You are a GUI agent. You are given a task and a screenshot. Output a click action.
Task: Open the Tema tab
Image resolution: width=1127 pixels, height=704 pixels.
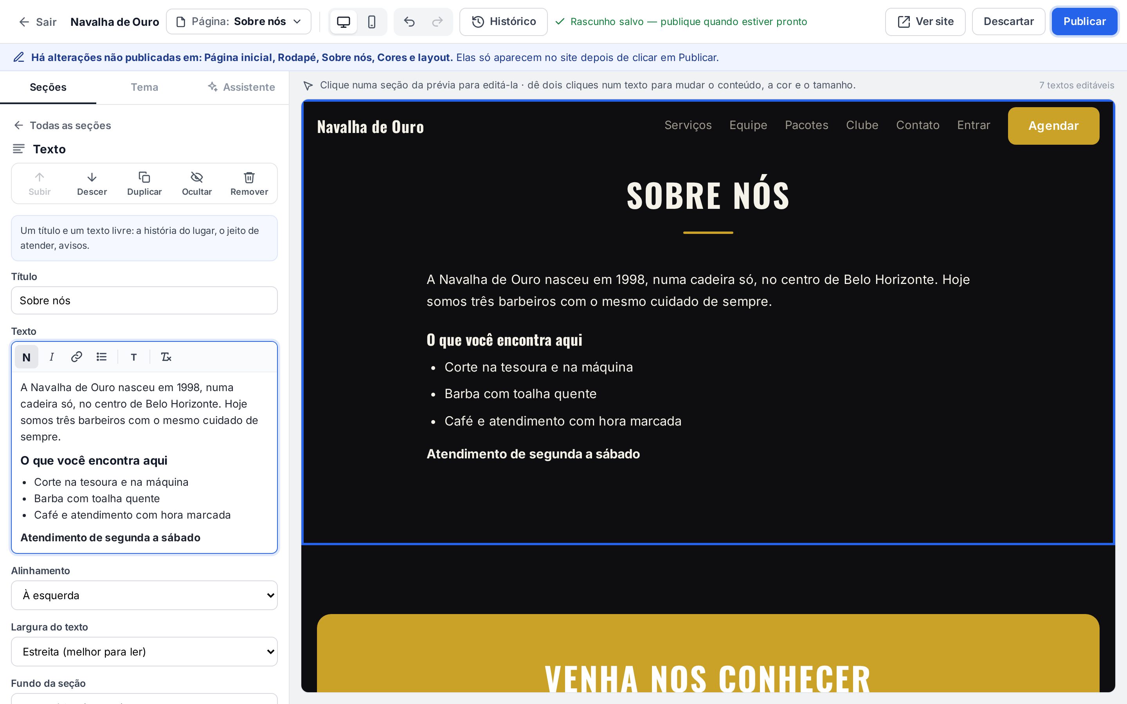tap(144, 87)
